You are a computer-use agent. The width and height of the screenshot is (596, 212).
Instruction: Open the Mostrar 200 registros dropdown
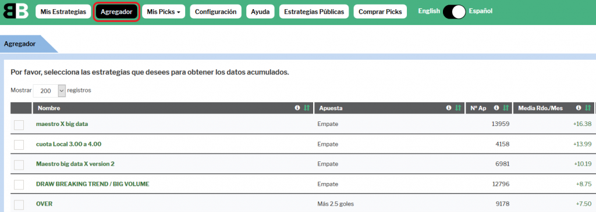click(x=49, y=91)
